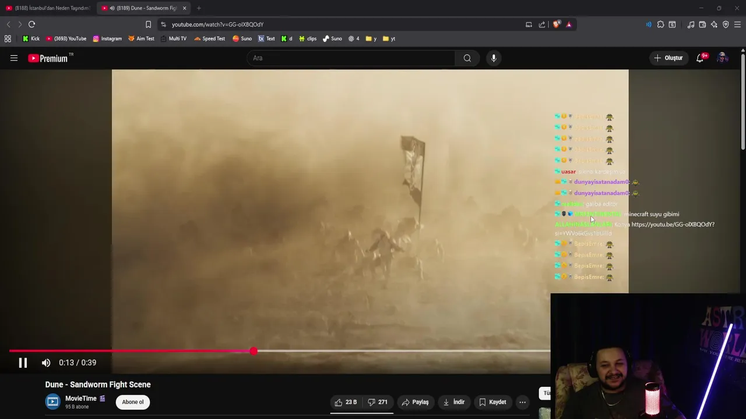Go forward in browser history
The height and width of the screenshot is (419, 746).
tap(20, 24)
